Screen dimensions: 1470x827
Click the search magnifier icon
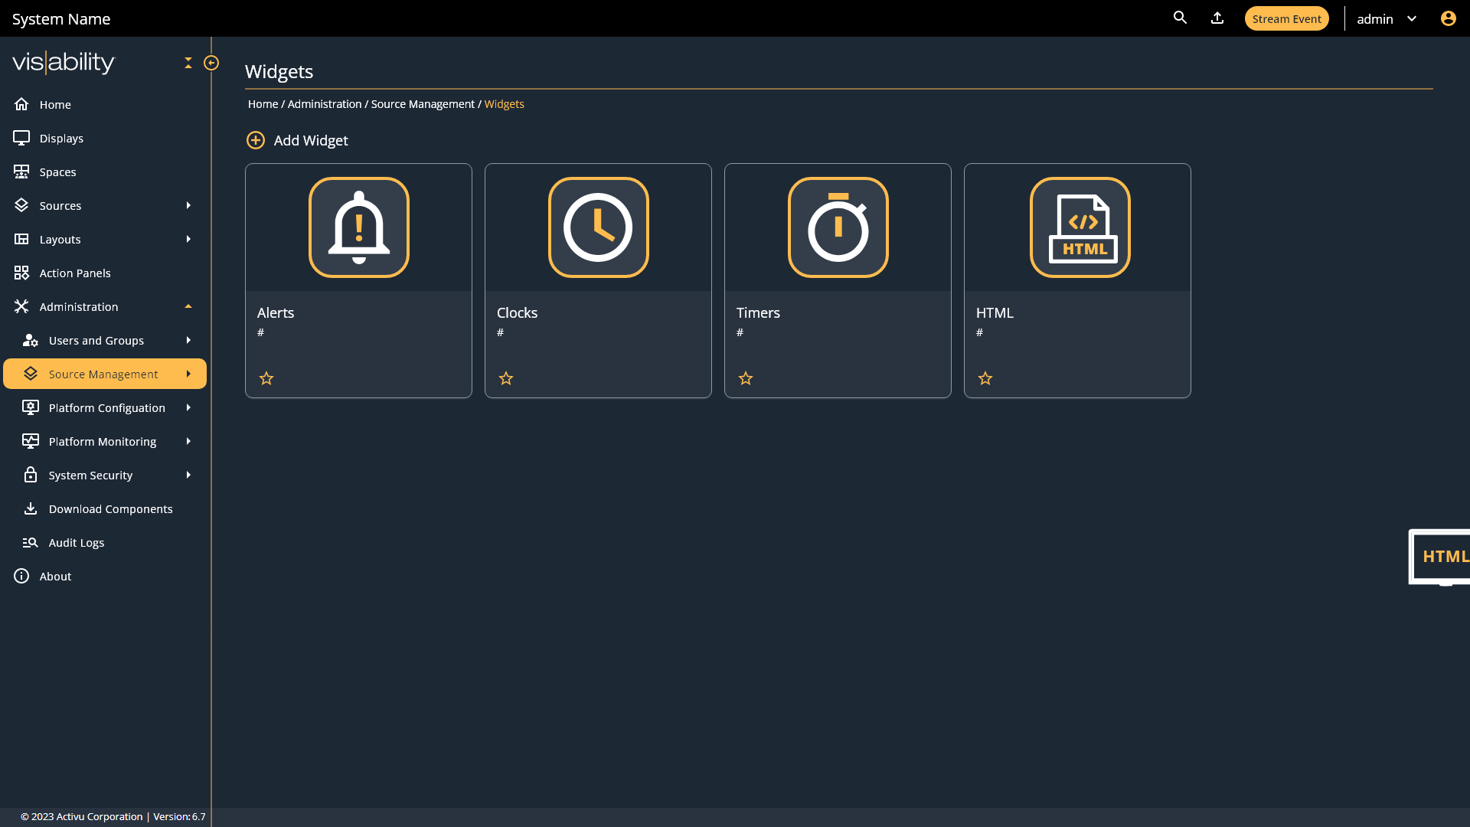[1180, 18]
